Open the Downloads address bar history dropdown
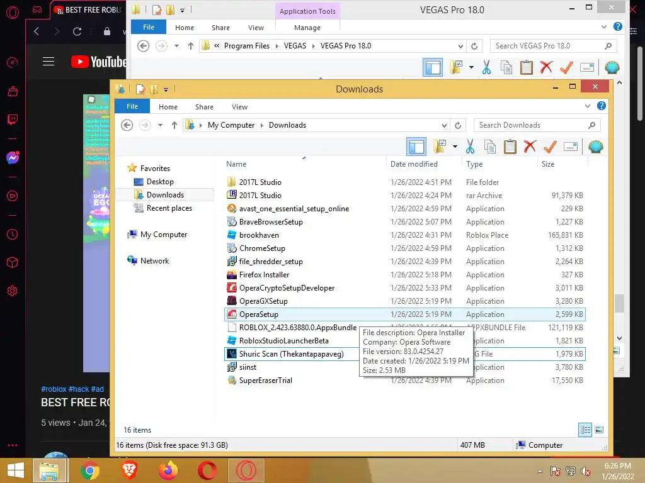 444,125
